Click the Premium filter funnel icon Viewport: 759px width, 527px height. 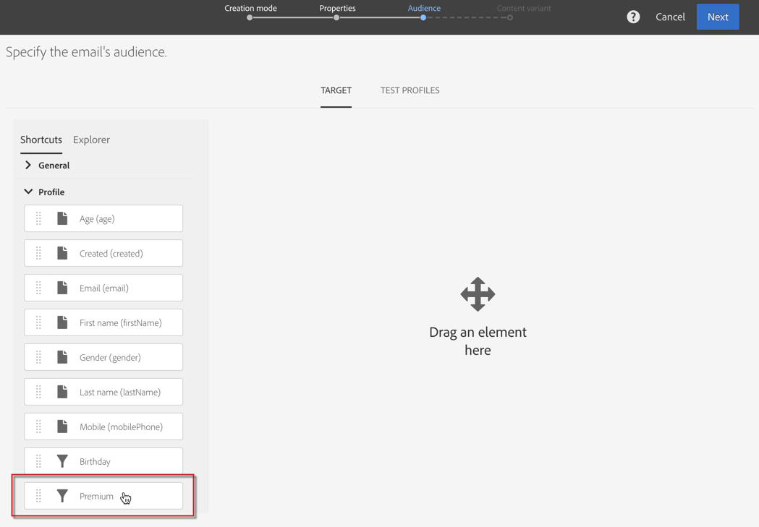click(x=62, y=496)
